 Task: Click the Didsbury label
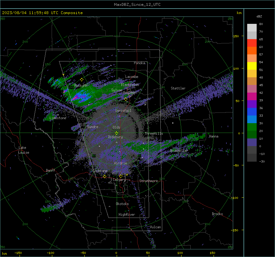click(x=115, y=137)
